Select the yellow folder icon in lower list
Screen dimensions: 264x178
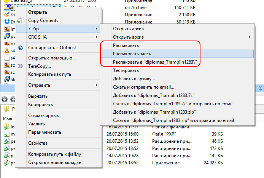coord(6,126)
